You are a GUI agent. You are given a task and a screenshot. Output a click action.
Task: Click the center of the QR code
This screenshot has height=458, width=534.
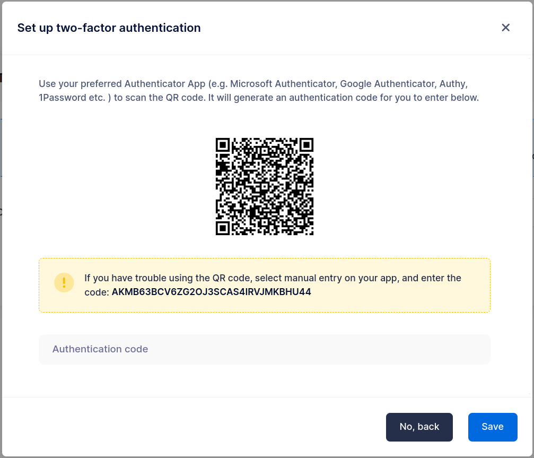click(x=265, y=186)
